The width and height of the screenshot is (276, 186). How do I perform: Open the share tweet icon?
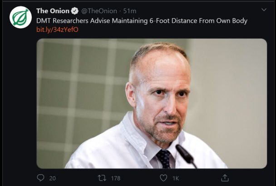pos(224,178)
